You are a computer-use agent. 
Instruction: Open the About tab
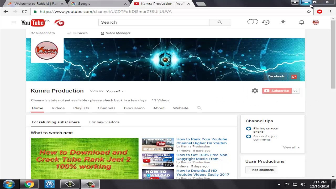pyautogui.click(x=159, y=108)
